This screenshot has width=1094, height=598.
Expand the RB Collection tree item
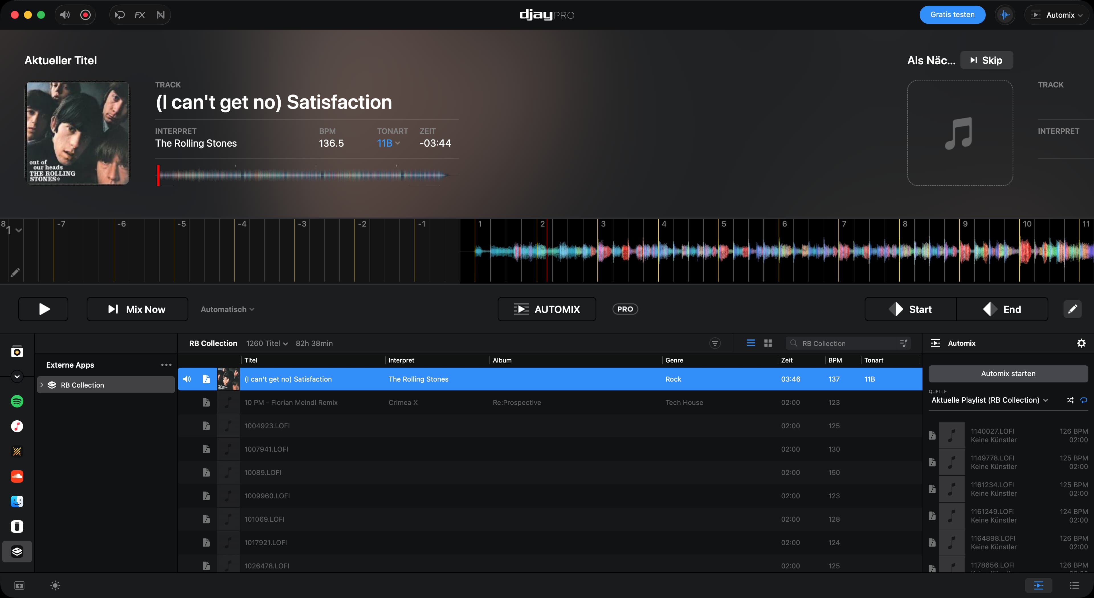point(42,384)
